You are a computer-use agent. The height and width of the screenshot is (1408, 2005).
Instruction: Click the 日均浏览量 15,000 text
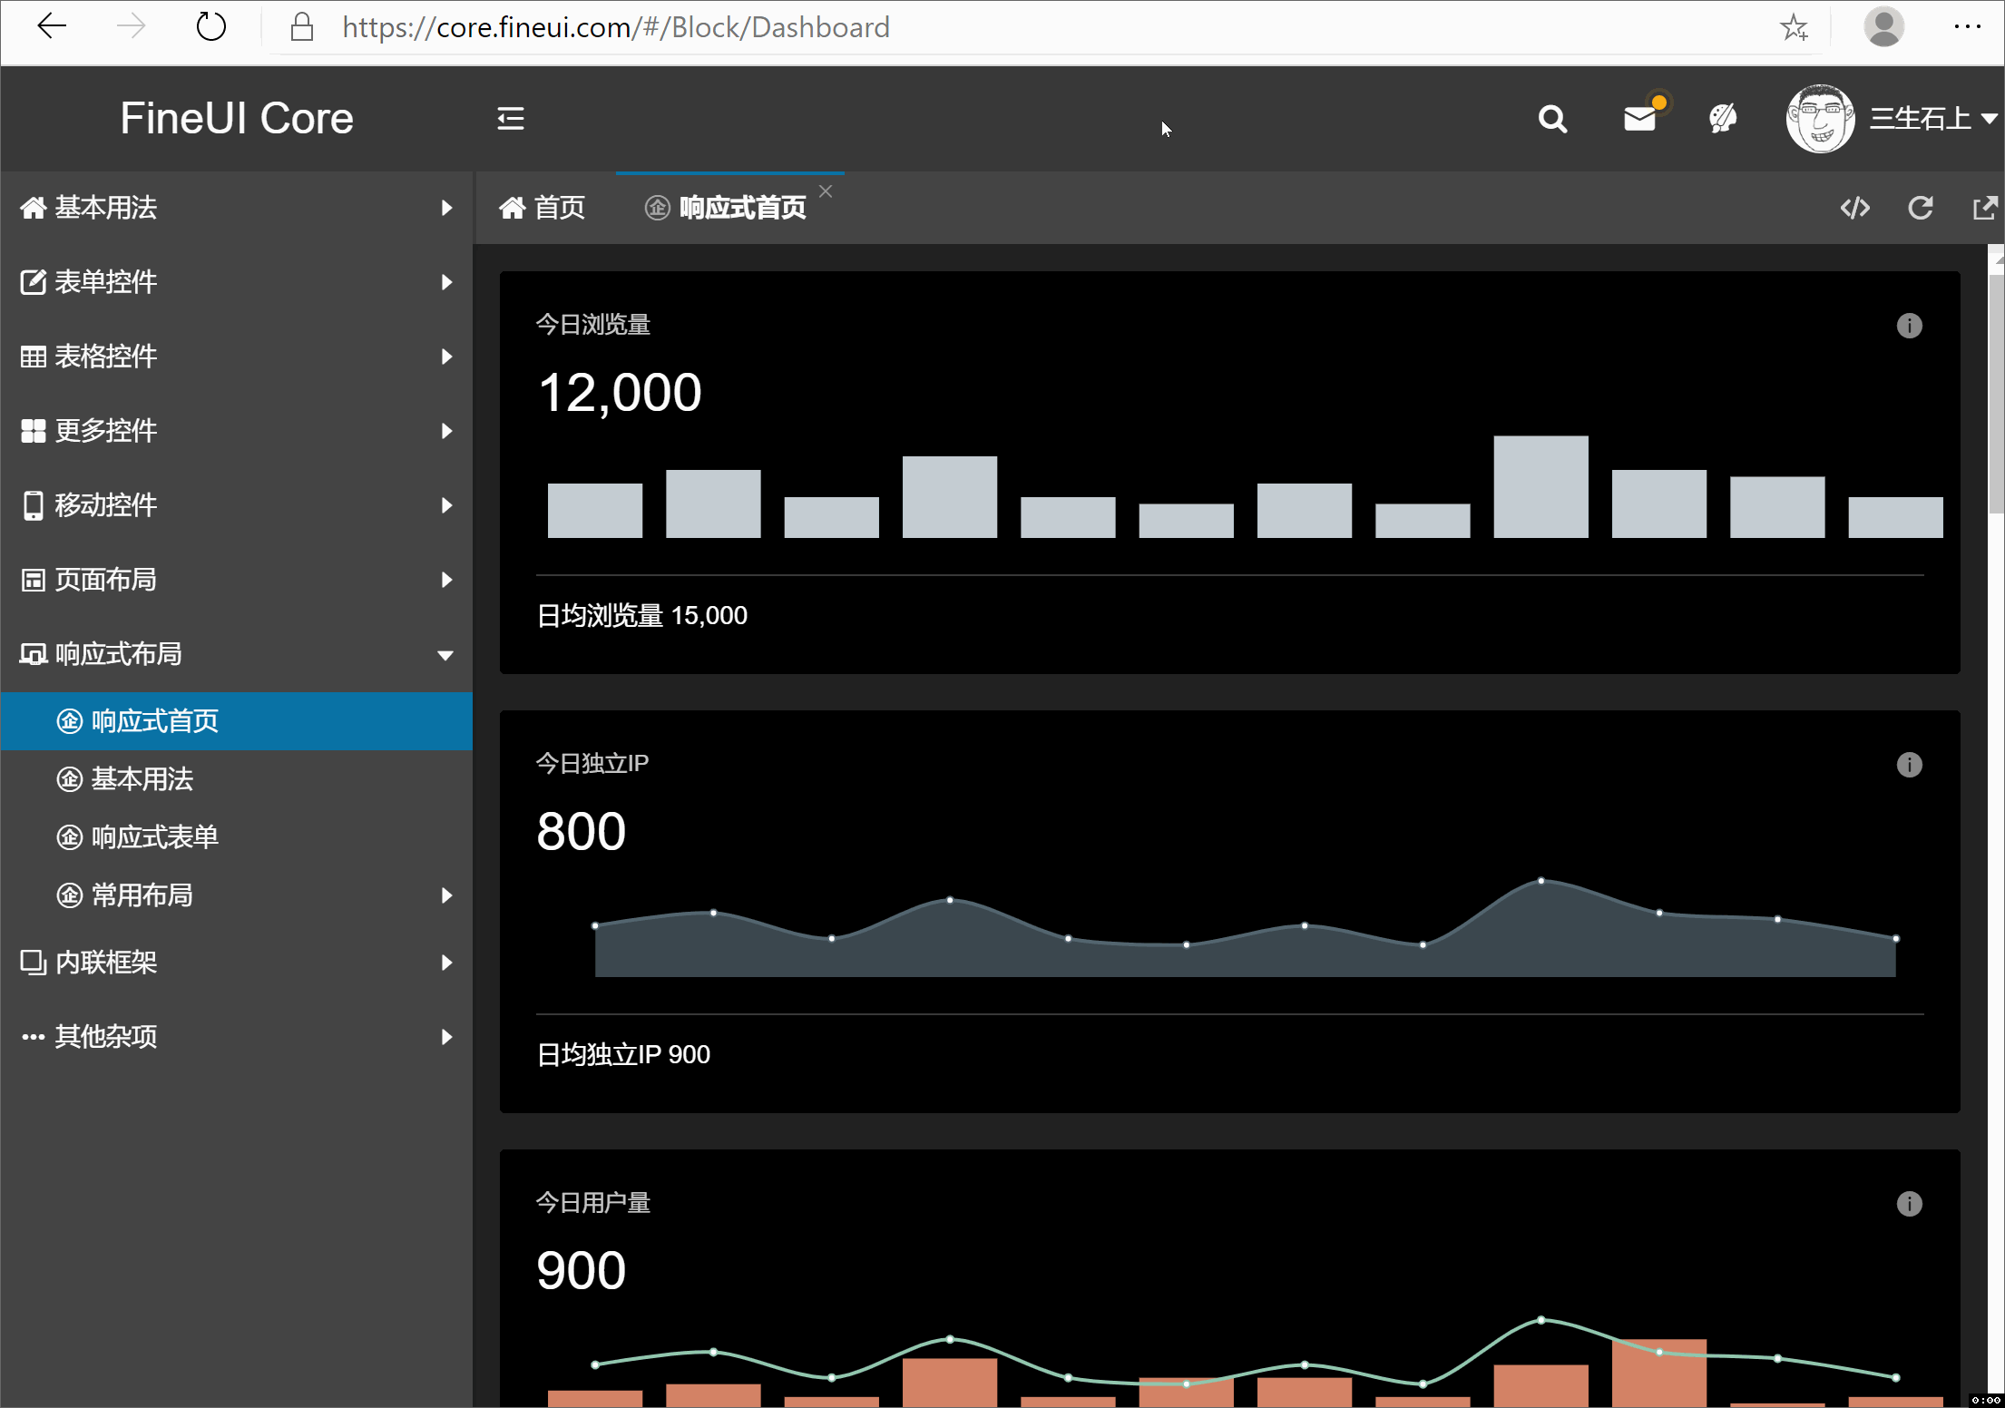pyautogui.click(x=641, y=616)
